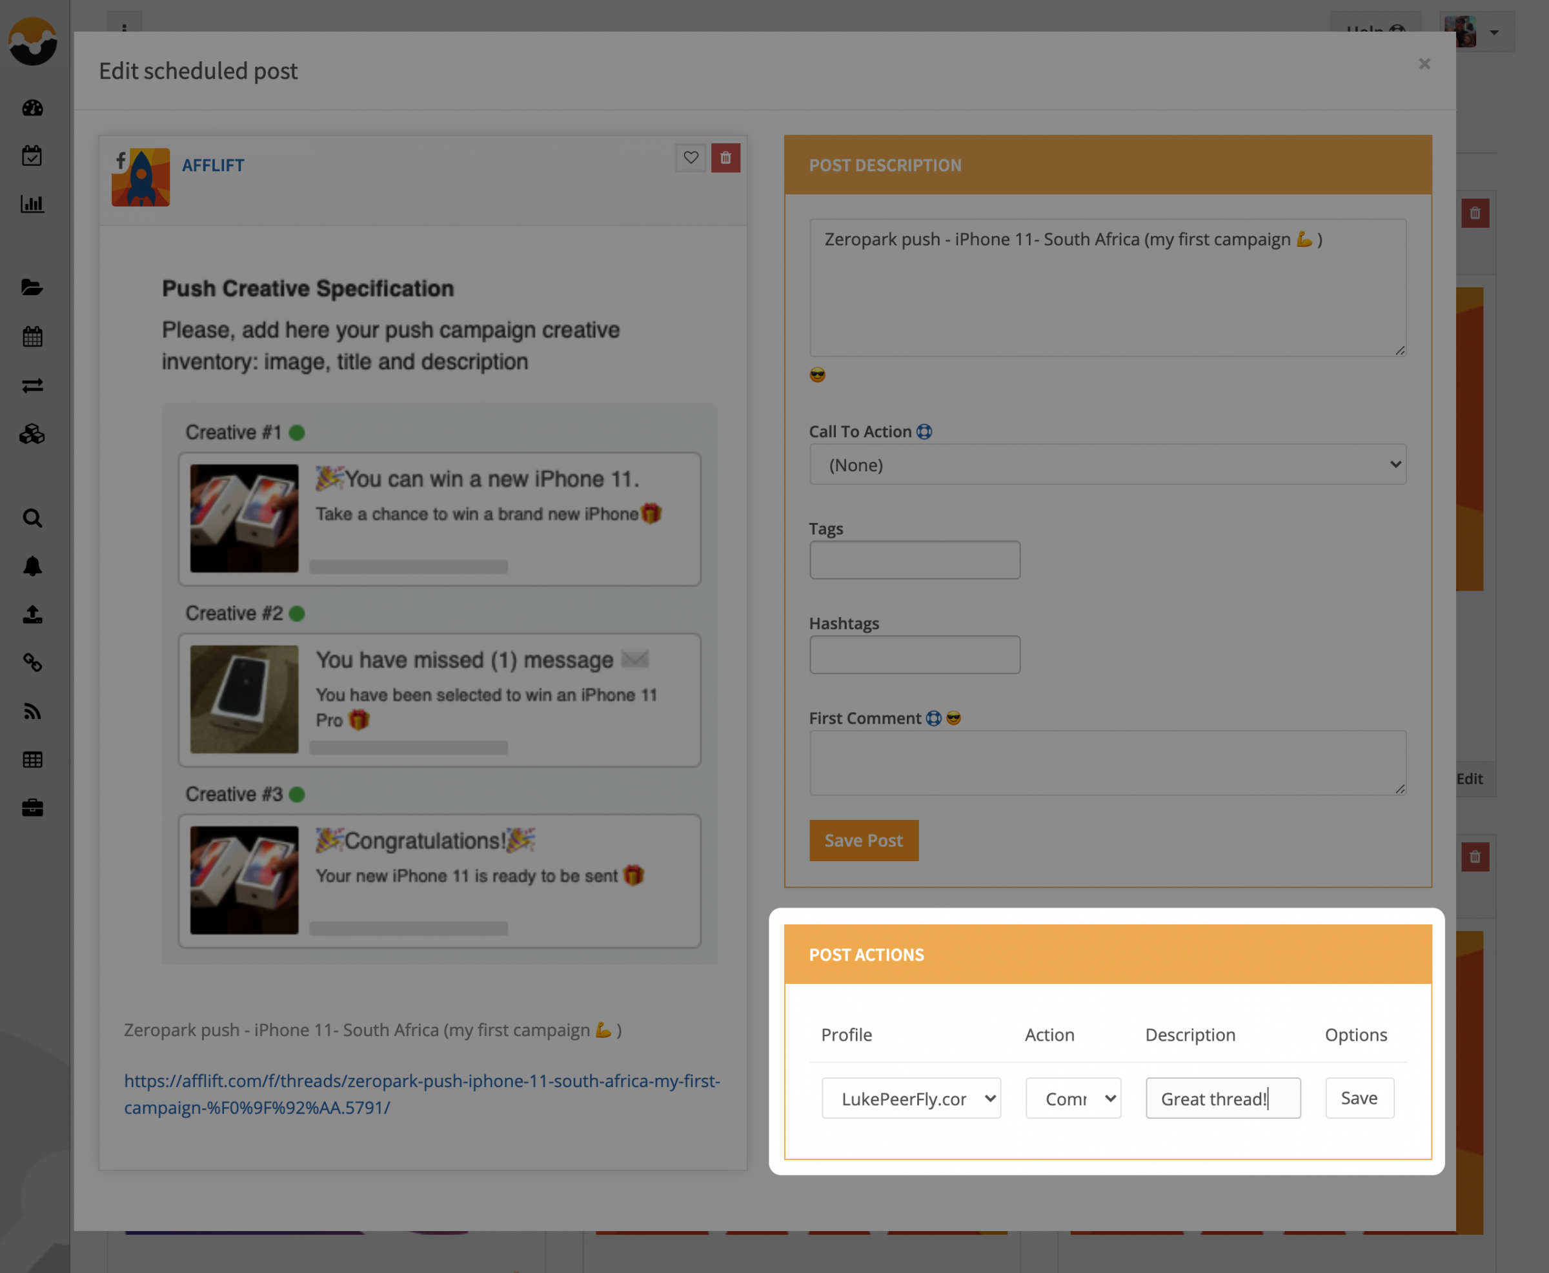Focus the First Comment text area
1549x1273 pixels.
pos(1107,762)
